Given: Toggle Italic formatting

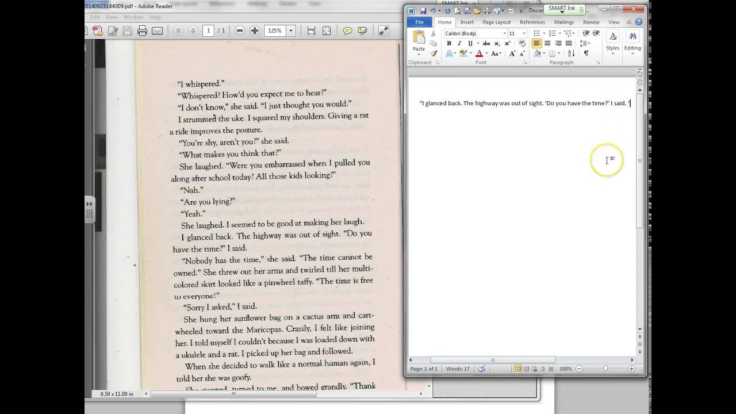Looking at the screenshot, I should coord(459,43).
